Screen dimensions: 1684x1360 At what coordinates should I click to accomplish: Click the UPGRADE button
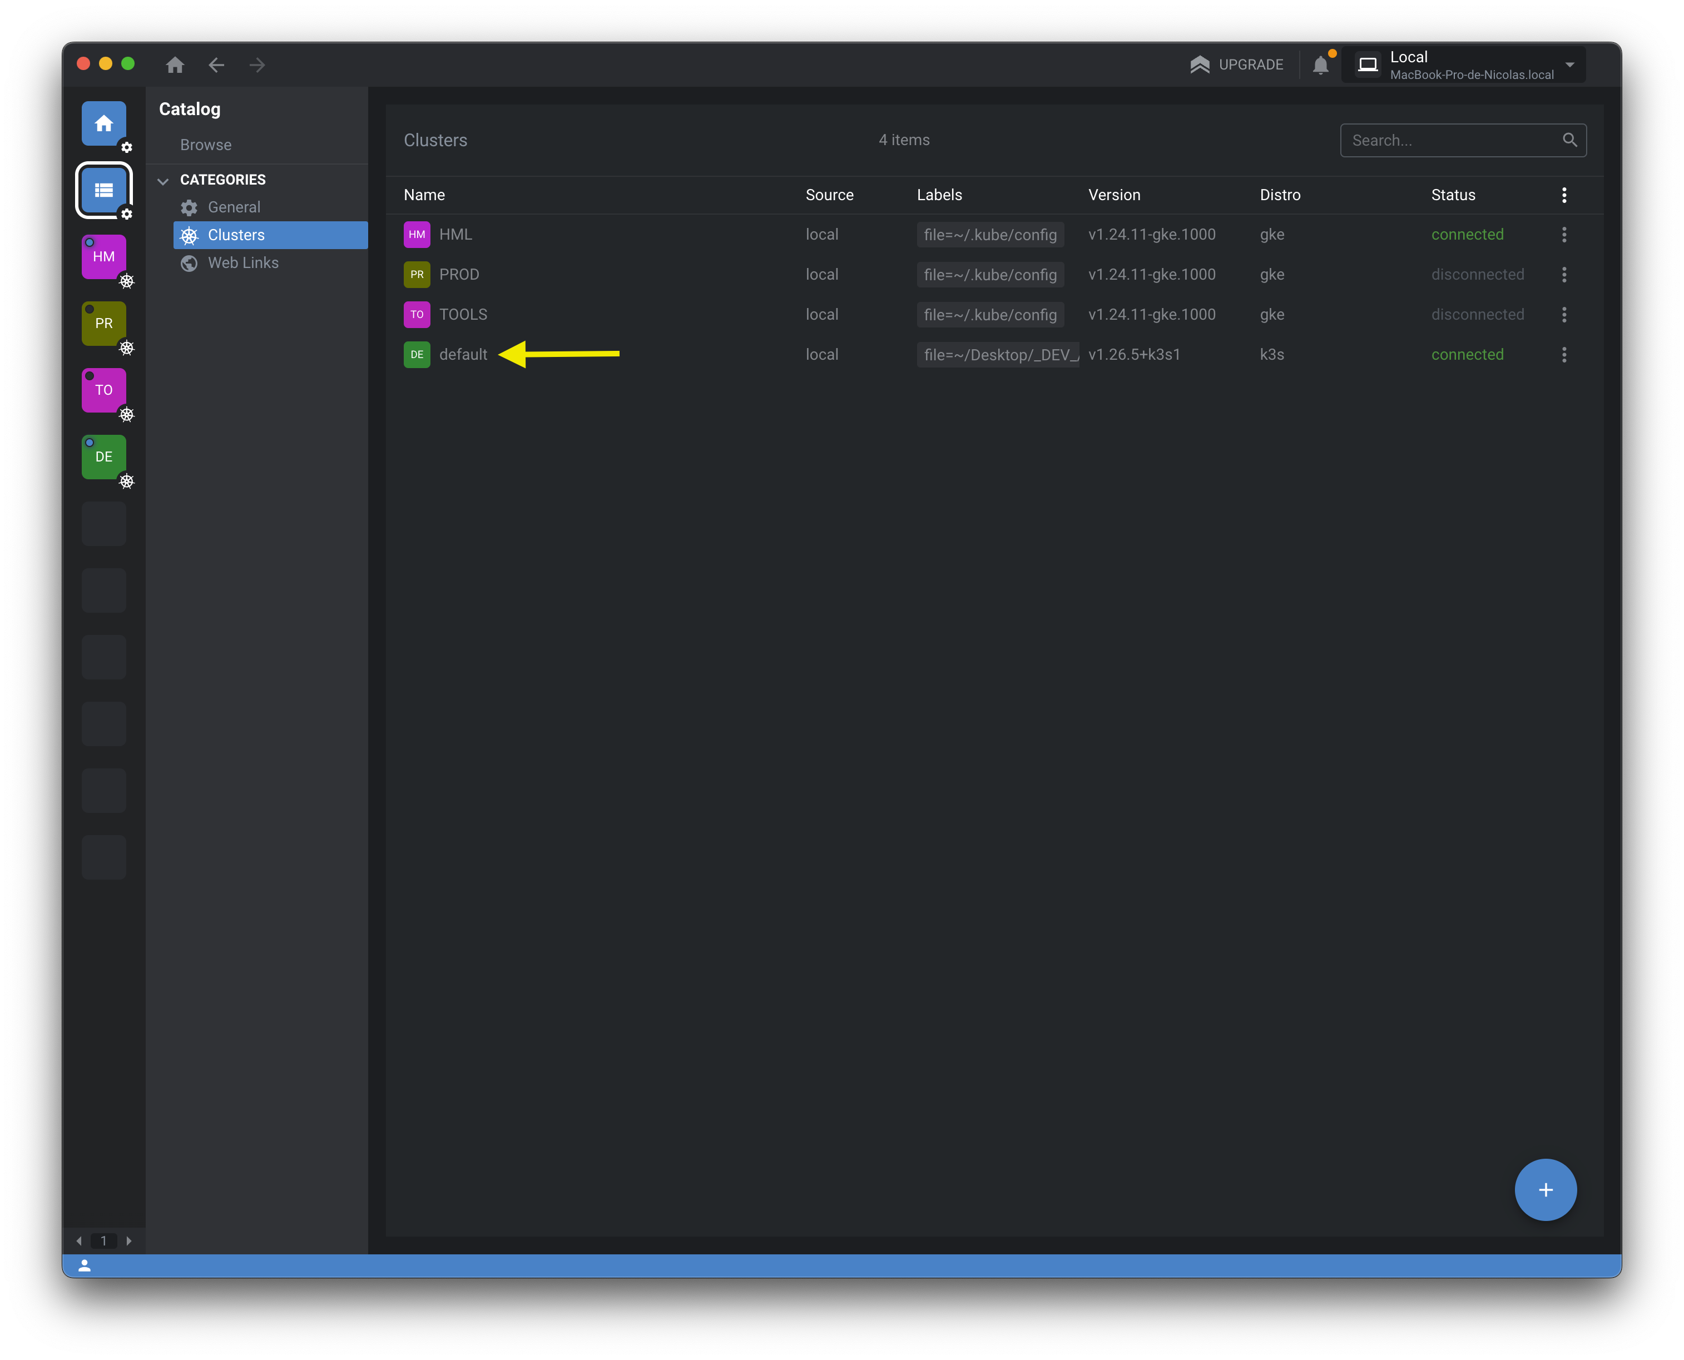pyautogui.click(x=1236, y=65)
